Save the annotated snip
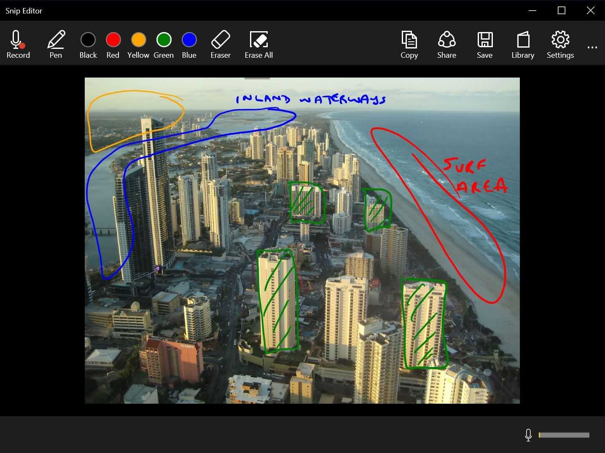 click(x=484, y=44)
